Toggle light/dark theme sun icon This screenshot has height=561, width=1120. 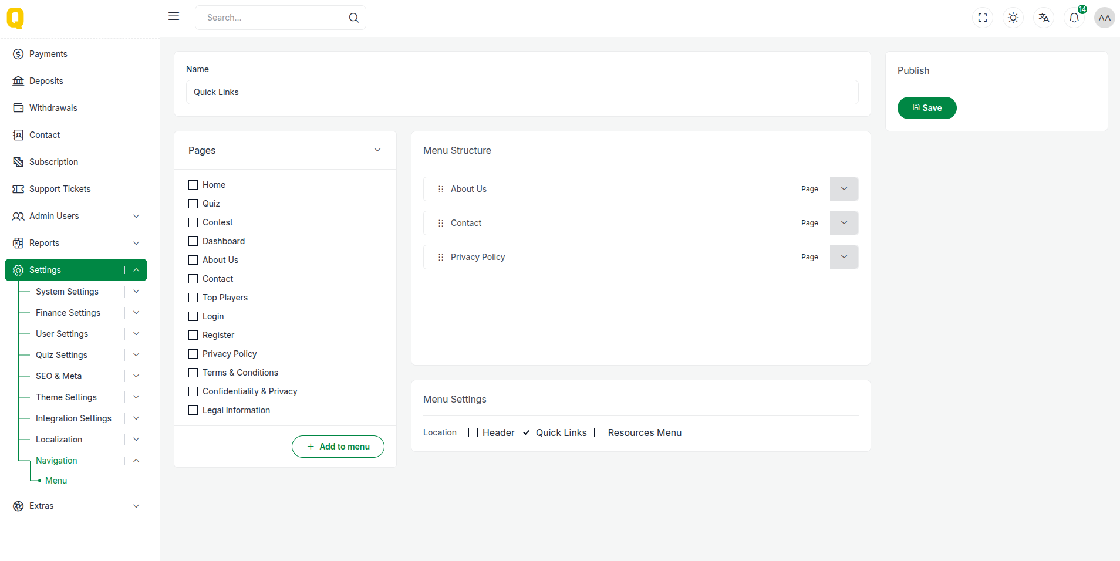[x=1013, y=18]
